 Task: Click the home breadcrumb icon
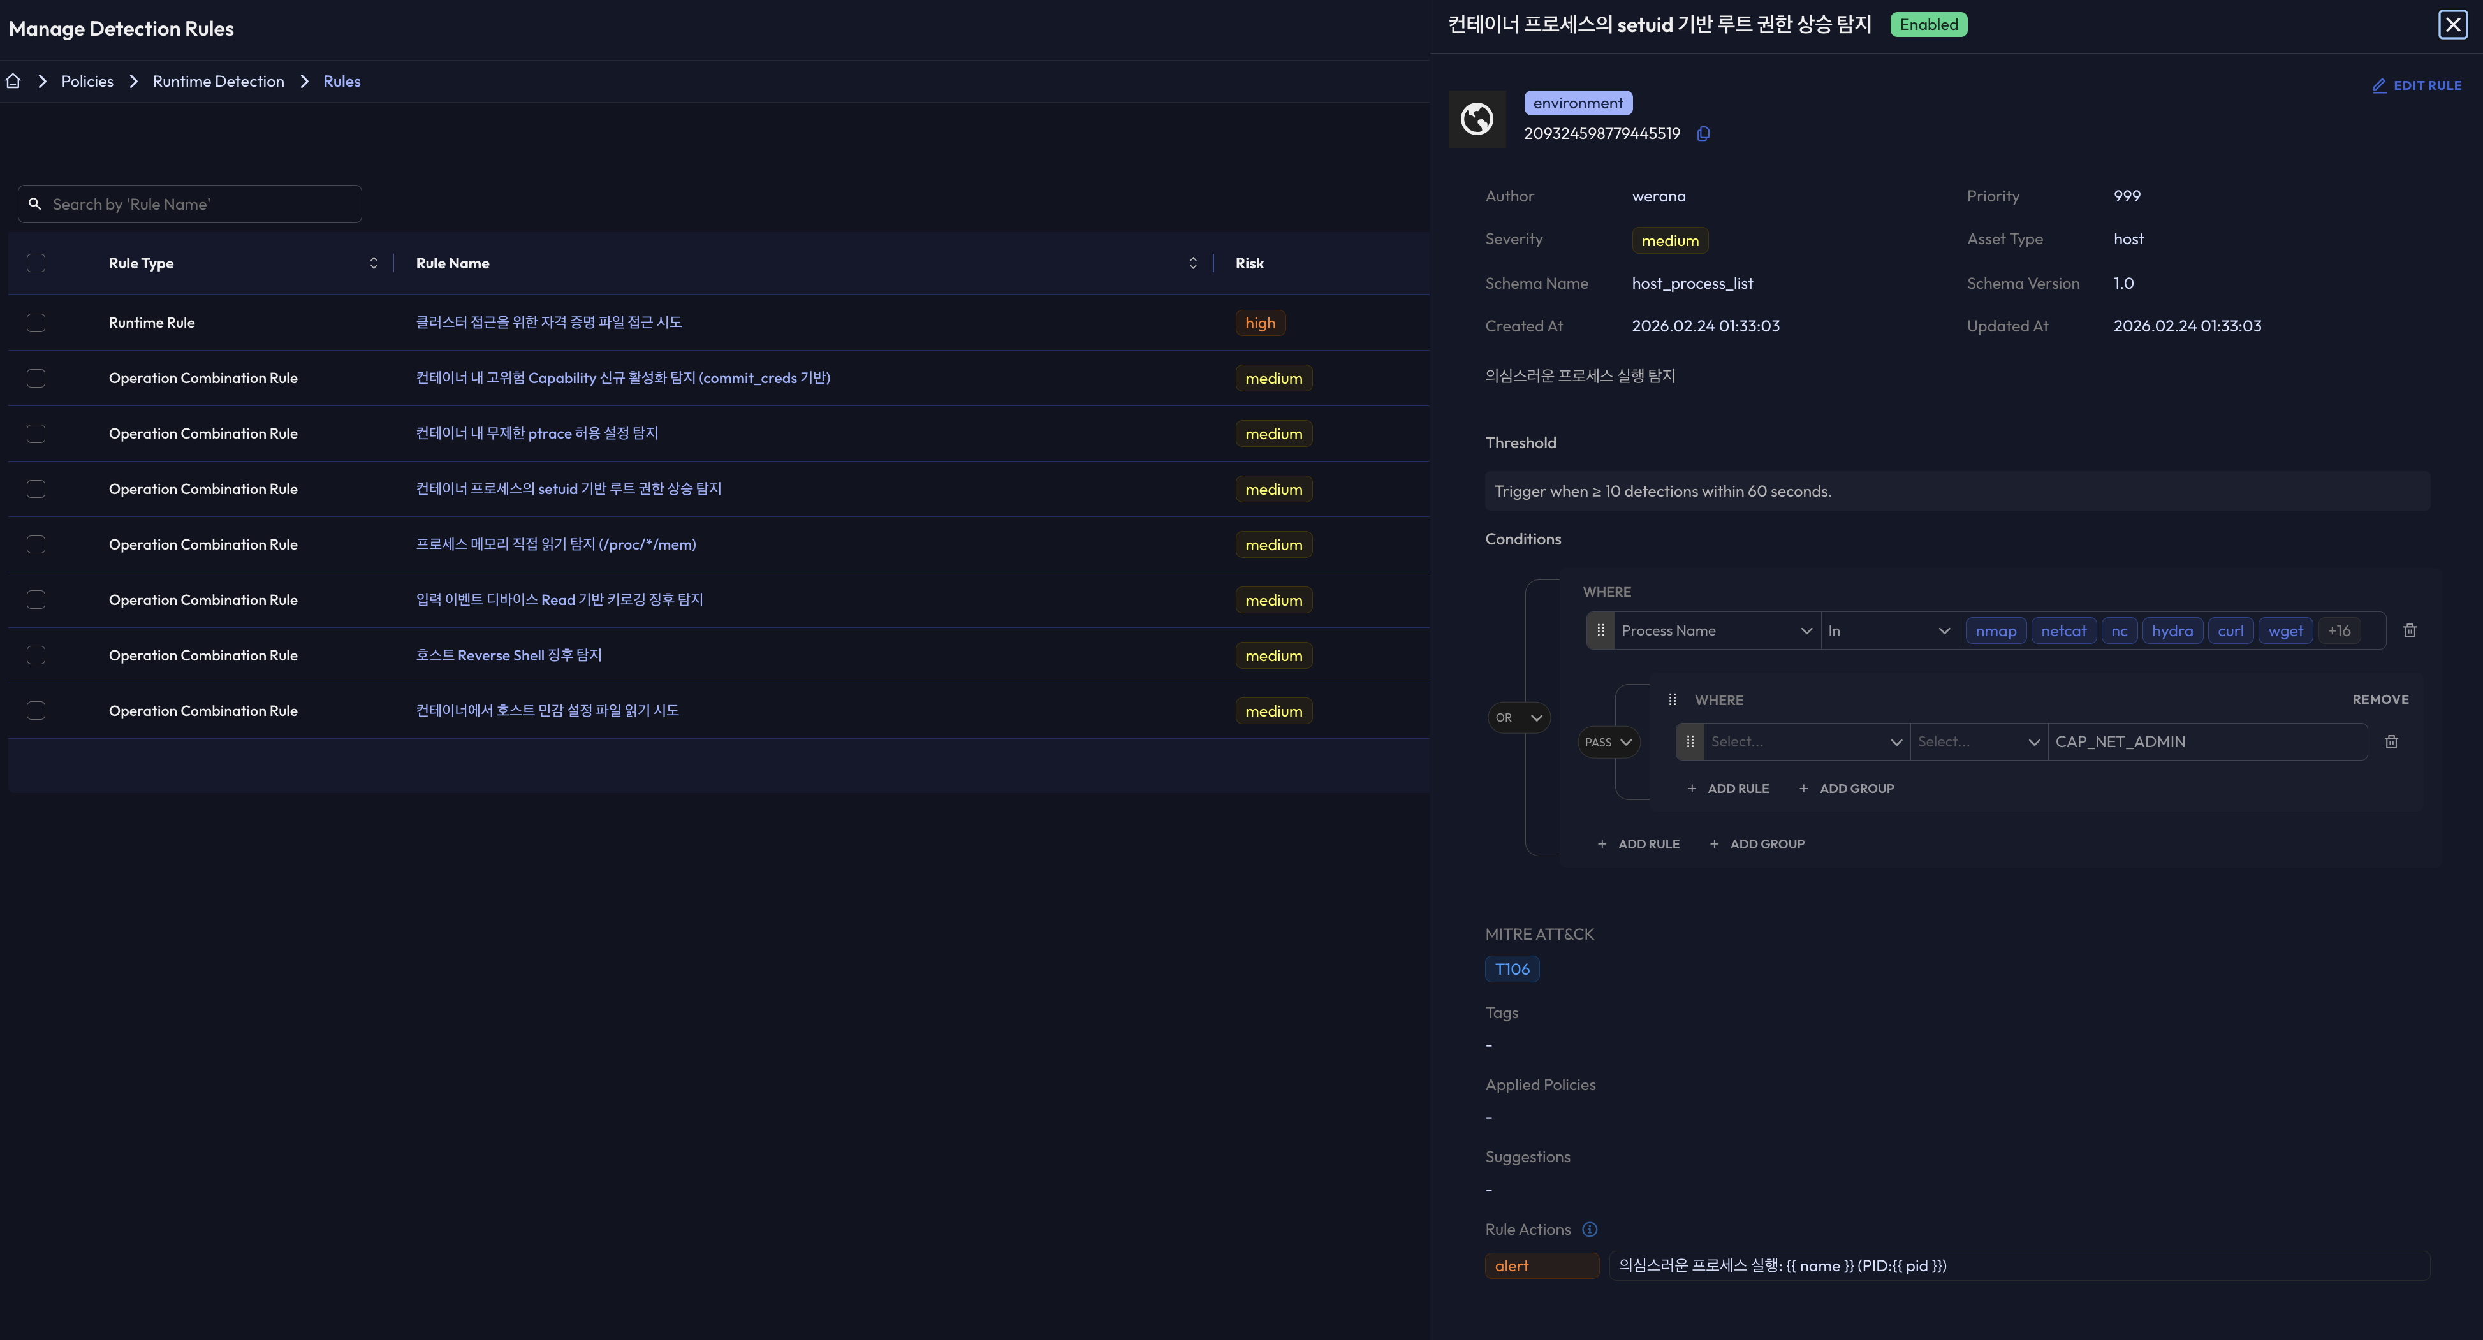[13, 81]
